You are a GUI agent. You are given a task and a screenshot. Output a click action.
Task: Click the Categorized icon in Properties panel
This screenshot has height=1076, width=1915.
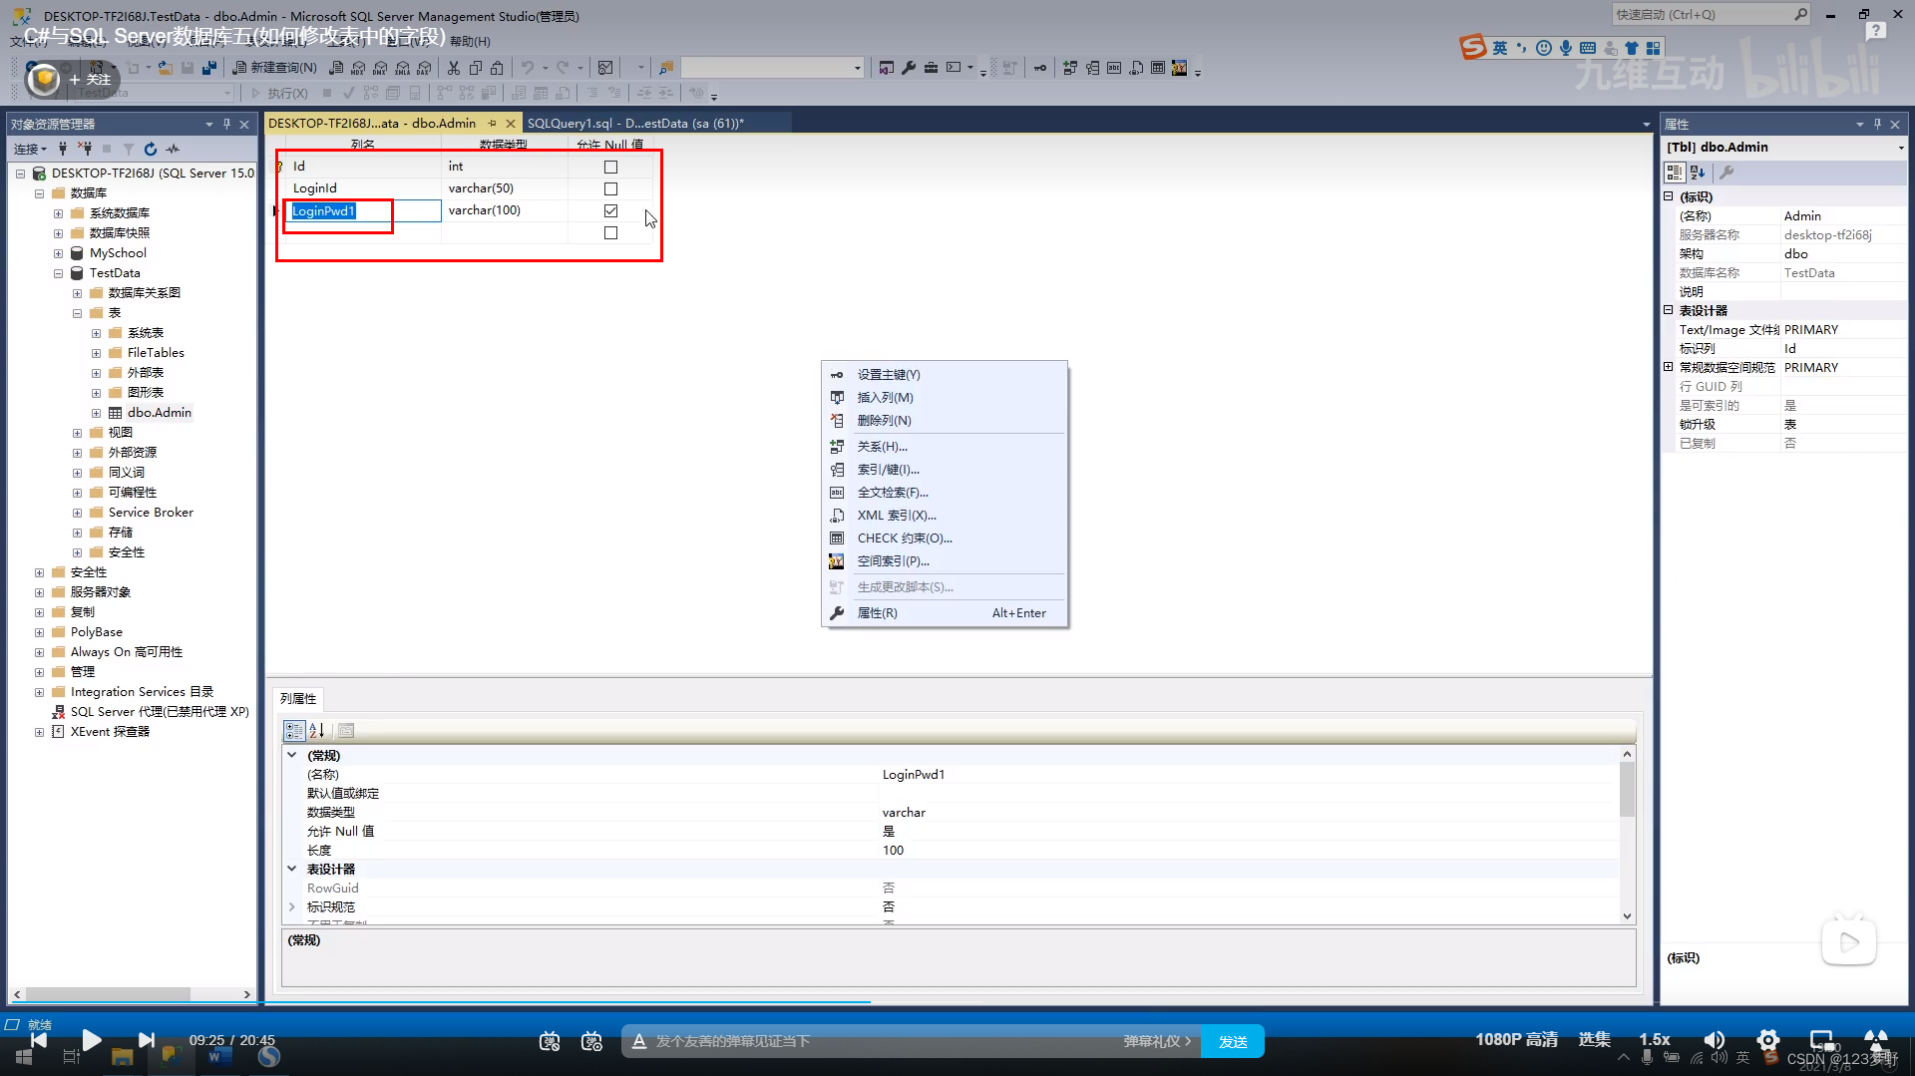1675,173
